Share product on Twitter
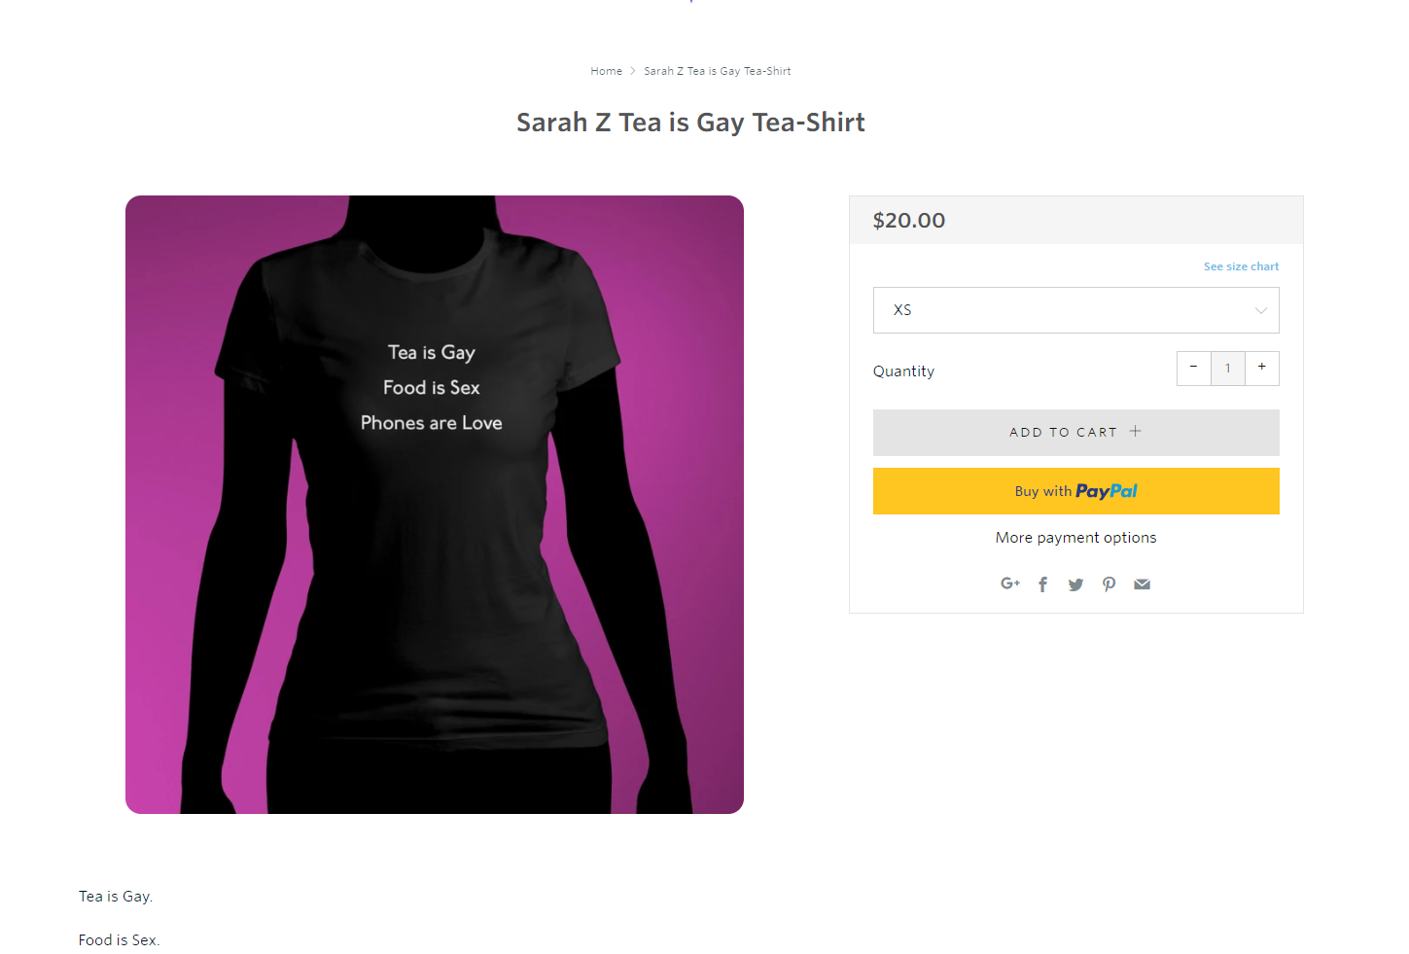The width and height of the screenshot is (1409, 954). pos(1075,584)
